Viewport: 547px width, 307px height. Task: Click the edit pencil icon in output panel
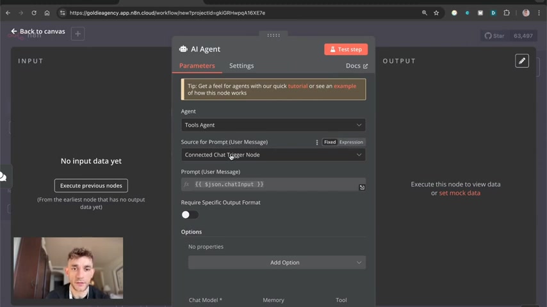point(522,61)
